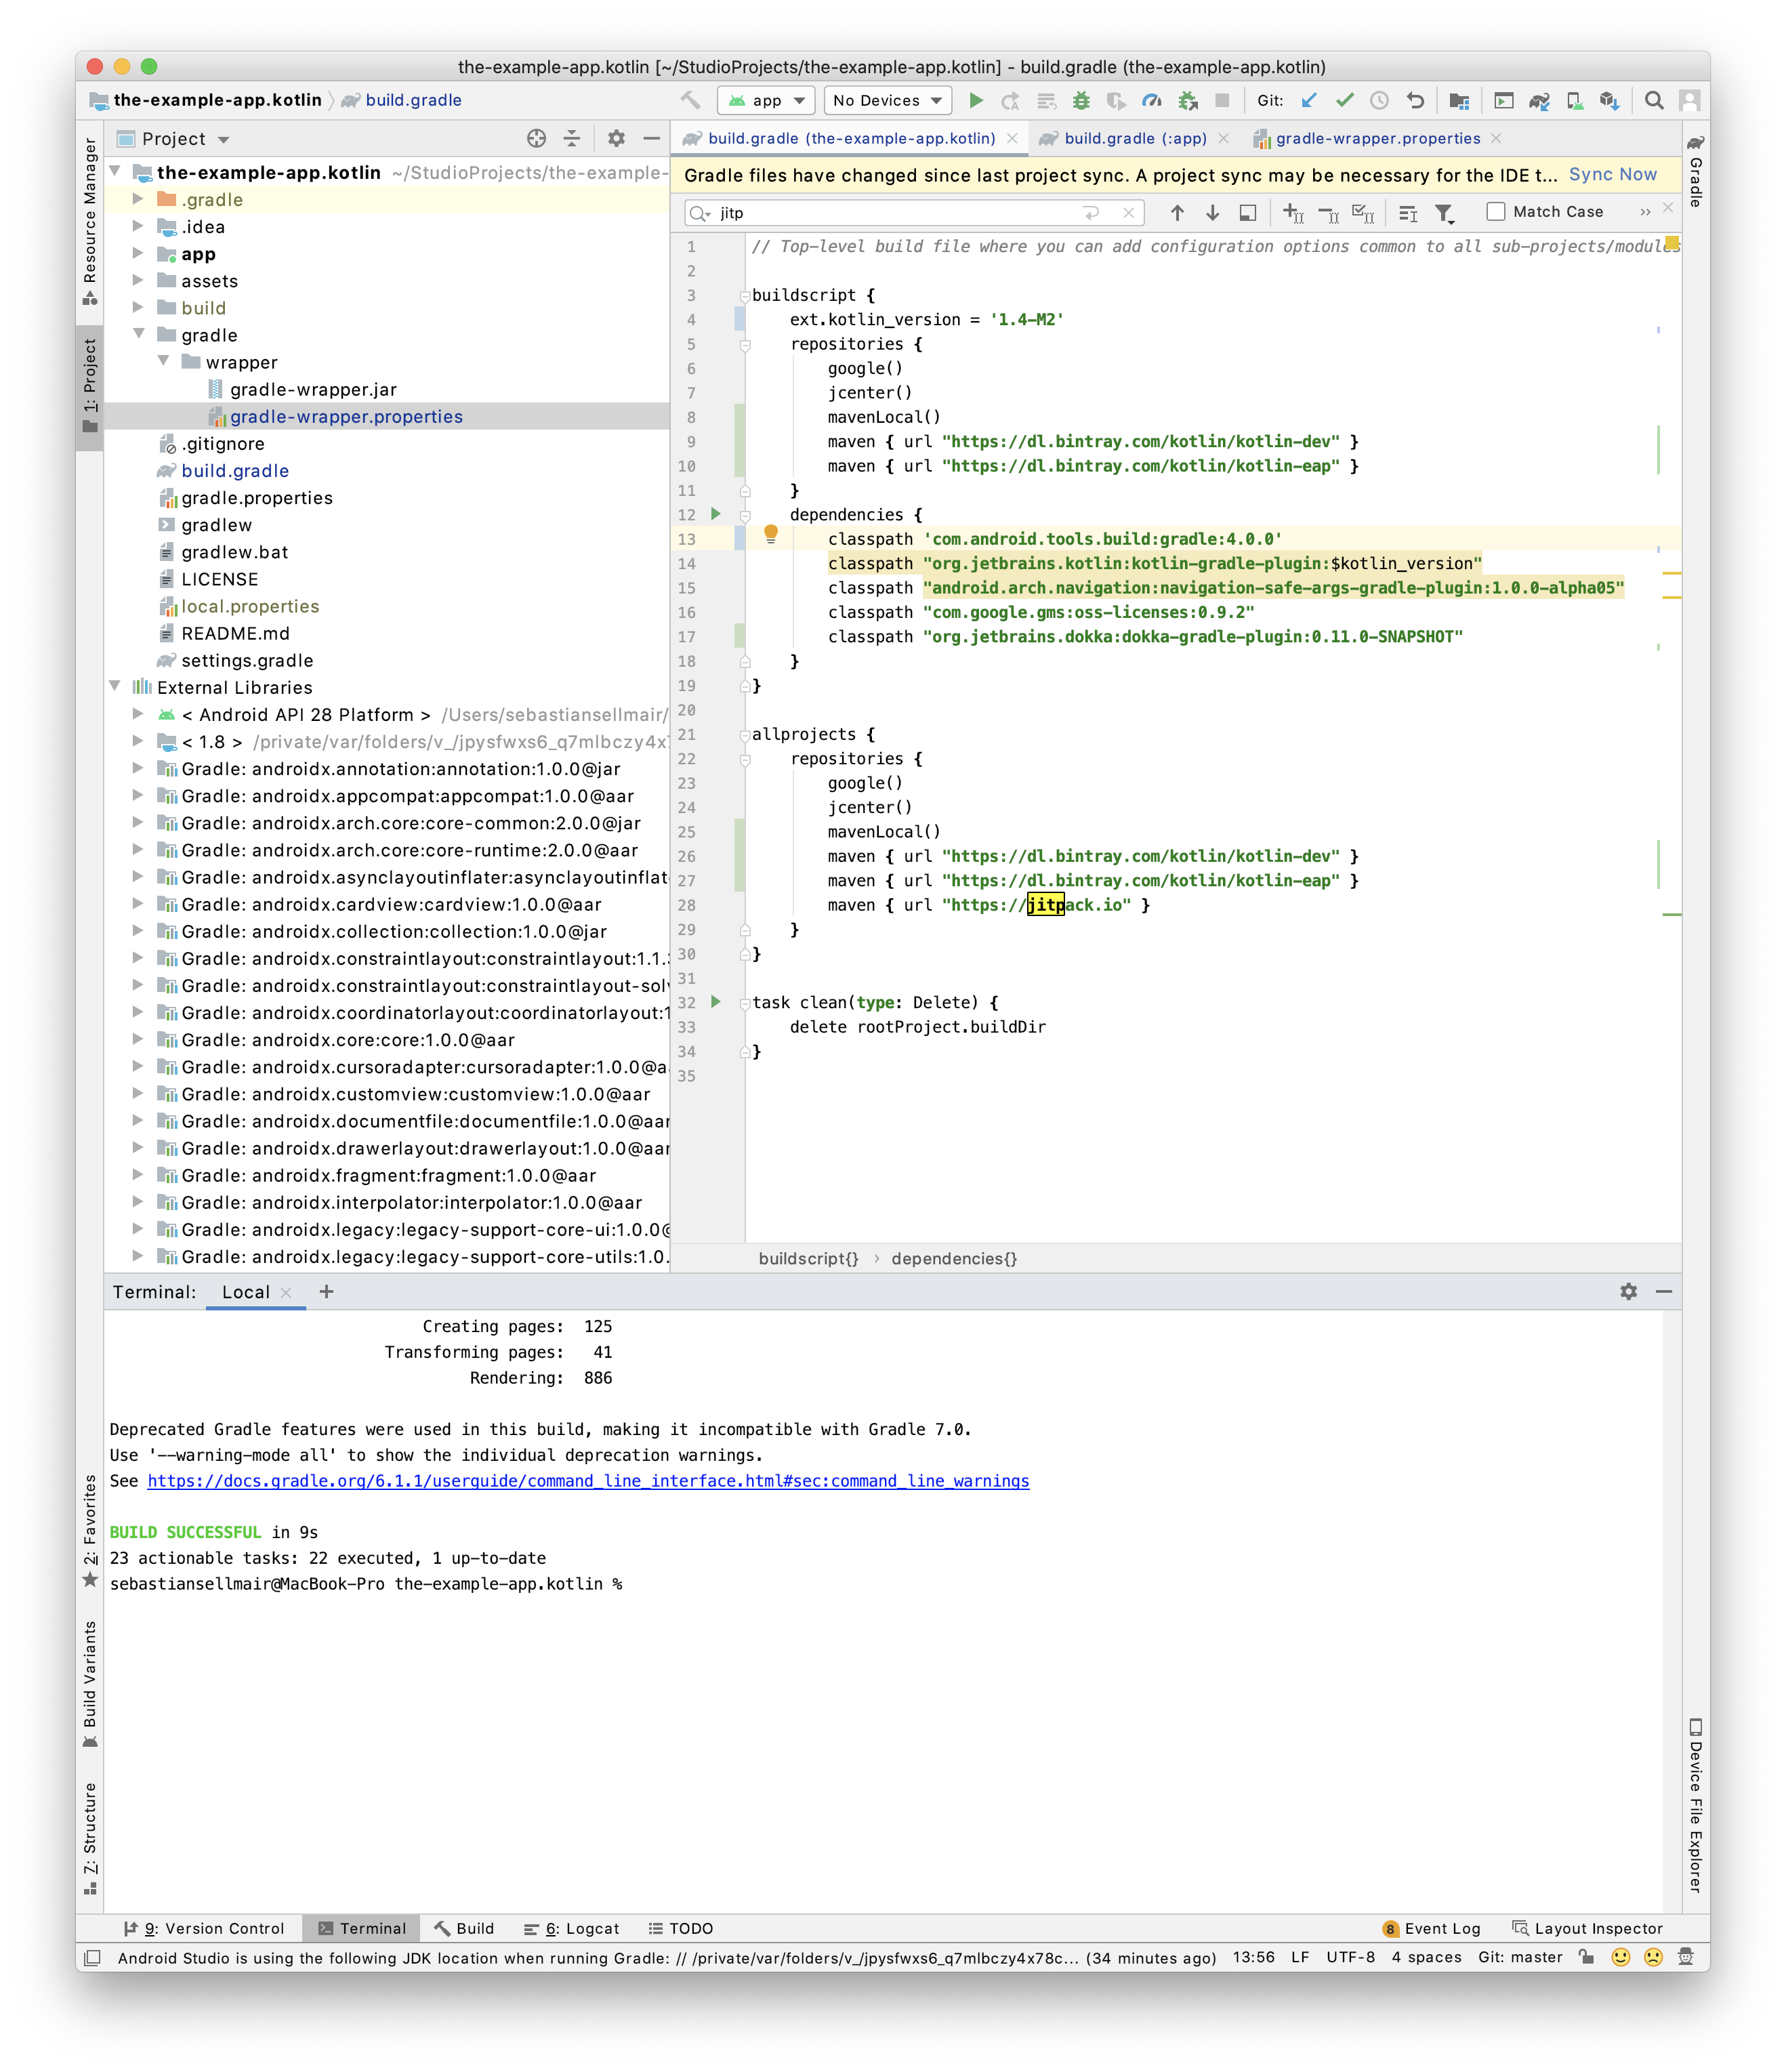The height and width of the screenshot is (2072, 1786).
Task: Open Search Everywhere magnifier
Action: [1653, 101]
